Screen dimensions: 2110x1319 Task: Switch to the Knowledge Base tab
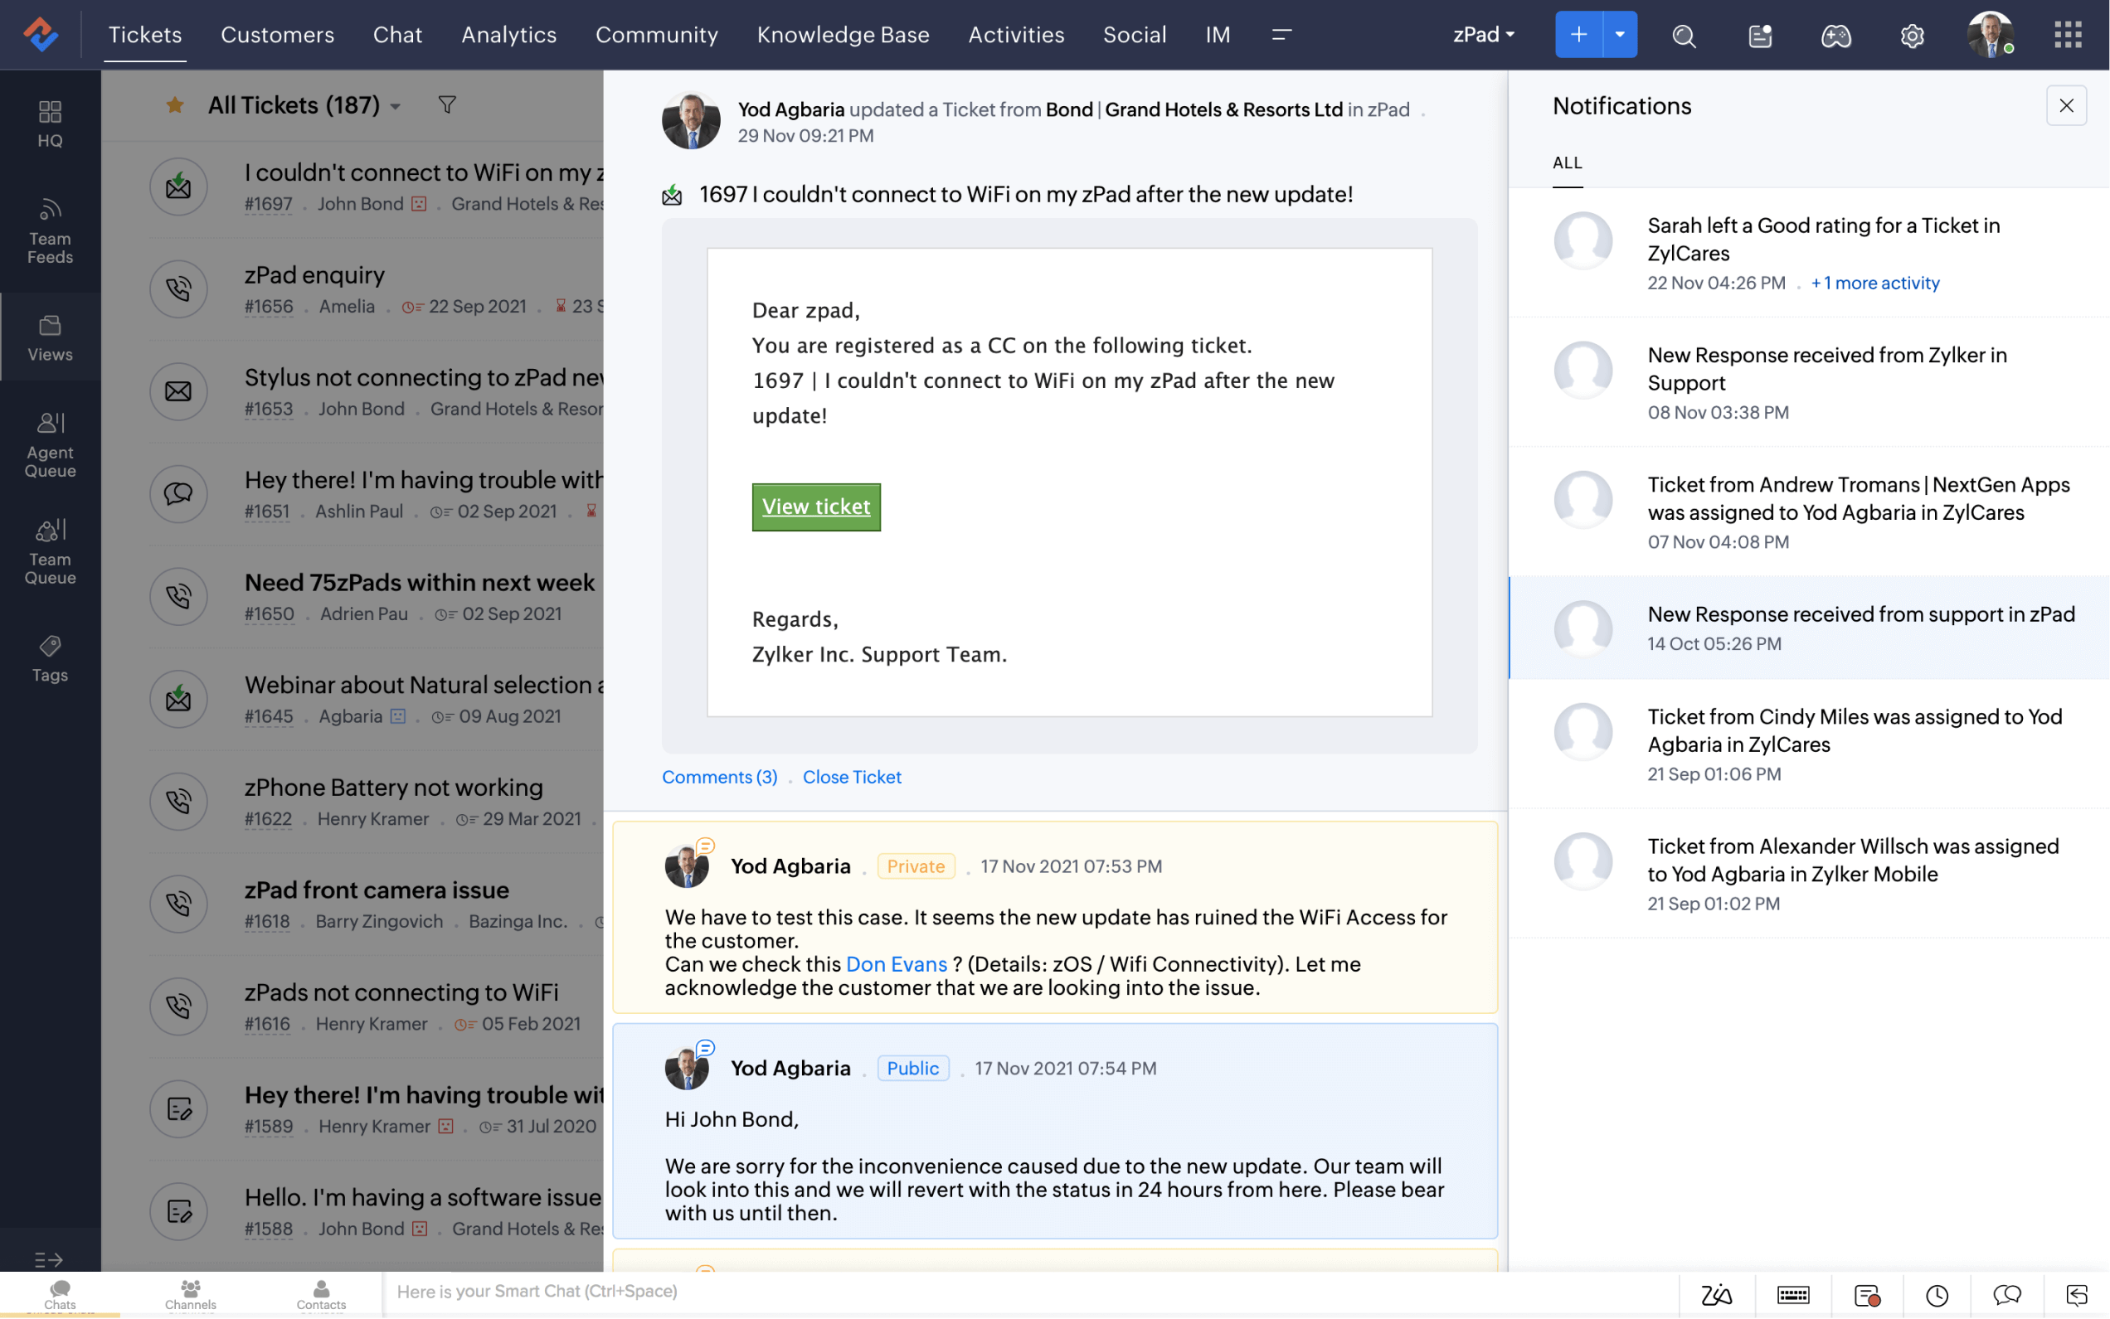coord(842,35)
